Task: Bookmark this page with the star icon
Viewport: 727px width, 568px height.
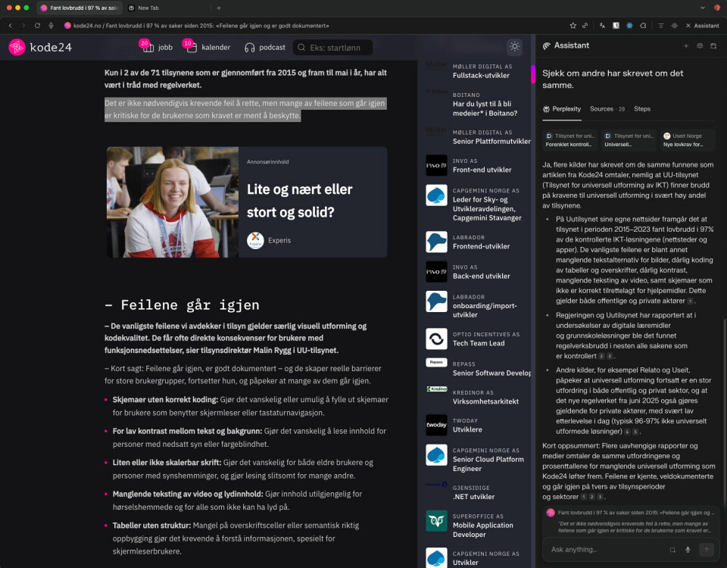Action: pyautogui.click(x=573, y=26)
